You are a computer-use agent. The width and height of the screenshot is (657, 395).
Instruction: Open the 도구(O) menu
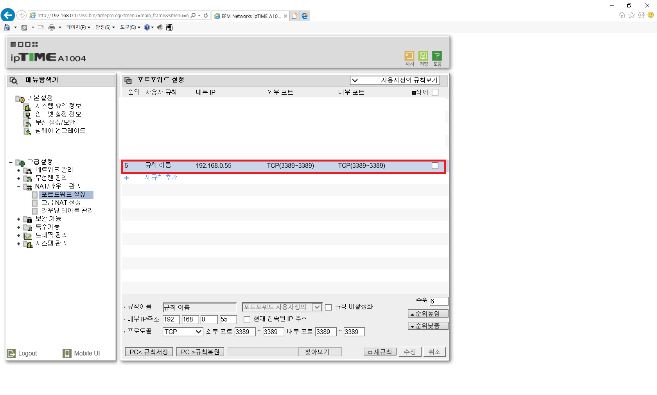tap(130, 27)
